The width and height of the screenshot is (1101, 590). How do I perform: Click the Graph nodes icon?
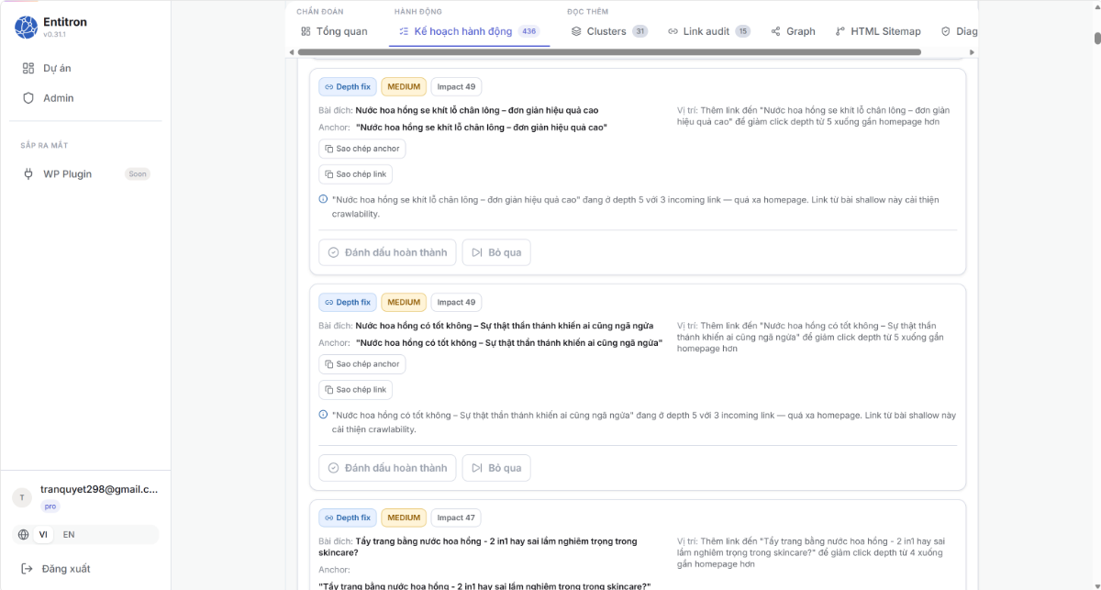pyautogui.click(x=776, y=31)
